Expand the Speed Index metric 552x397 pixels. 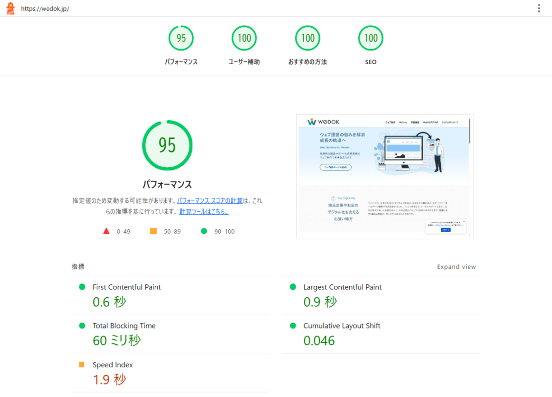coord(113,365)
